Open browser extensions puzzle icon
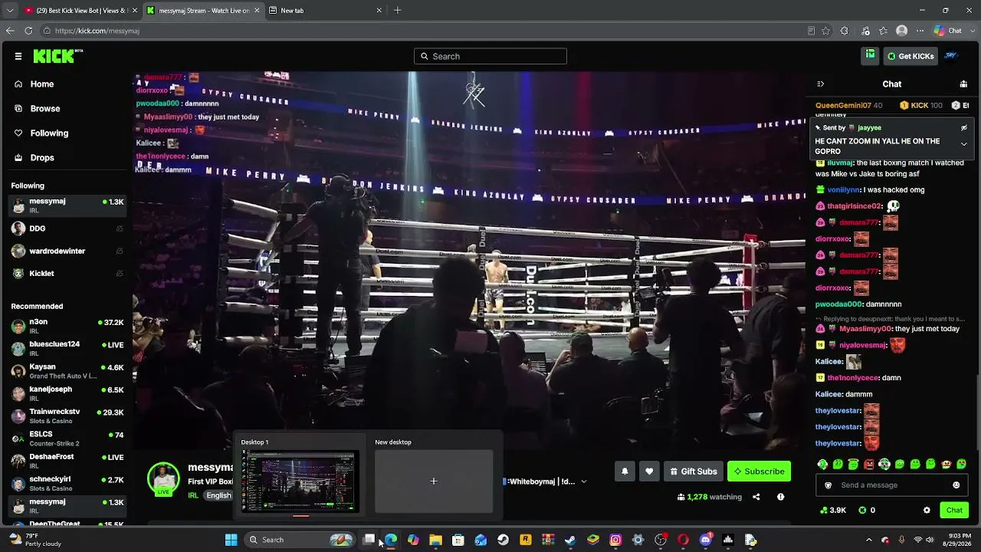This screenshot has height=552, width=981. 844,31
